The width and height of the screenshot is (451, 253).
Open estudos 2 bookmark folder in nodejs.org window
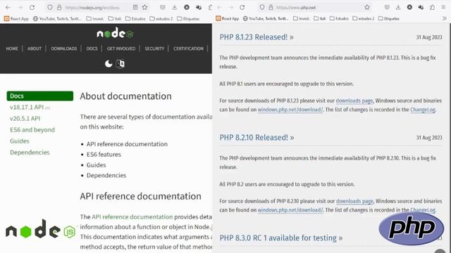(x=161, y=19)
